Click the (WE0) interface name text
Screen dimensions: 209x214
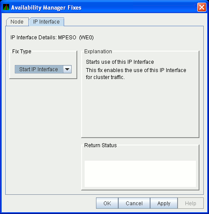click(x=86, y=38)
